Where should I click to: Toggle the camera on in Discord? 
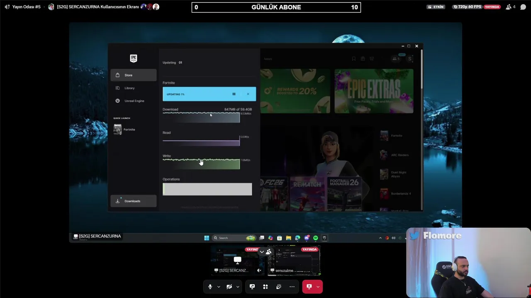coord(229,286)
